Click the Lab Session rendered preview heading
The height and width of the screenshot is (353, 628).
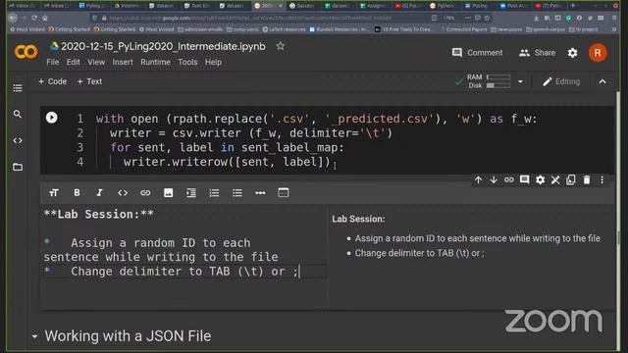click(x=358, y=219)
